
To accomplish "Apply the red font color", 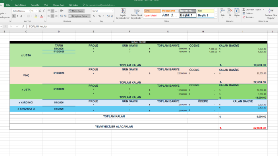I will [41, 16].
